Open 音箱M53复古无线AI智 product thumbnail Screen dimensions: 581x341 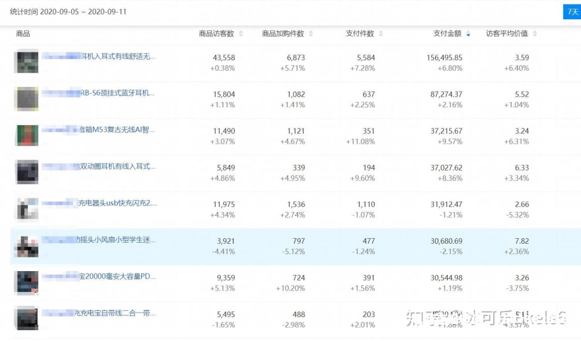(27, 135)
